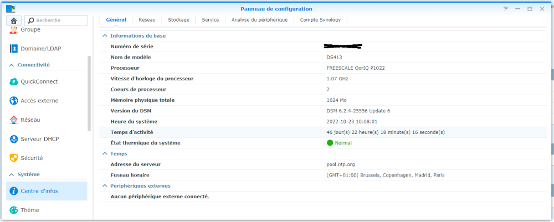Open Thème palette icon
The image size is (554, 222).
14,210
